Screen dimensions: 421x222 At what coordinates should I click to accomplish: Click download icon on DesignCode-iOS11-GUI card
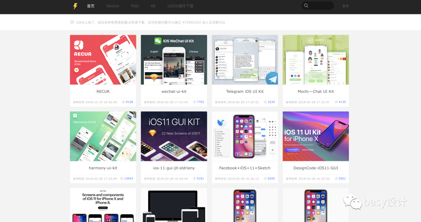[336, 178]
